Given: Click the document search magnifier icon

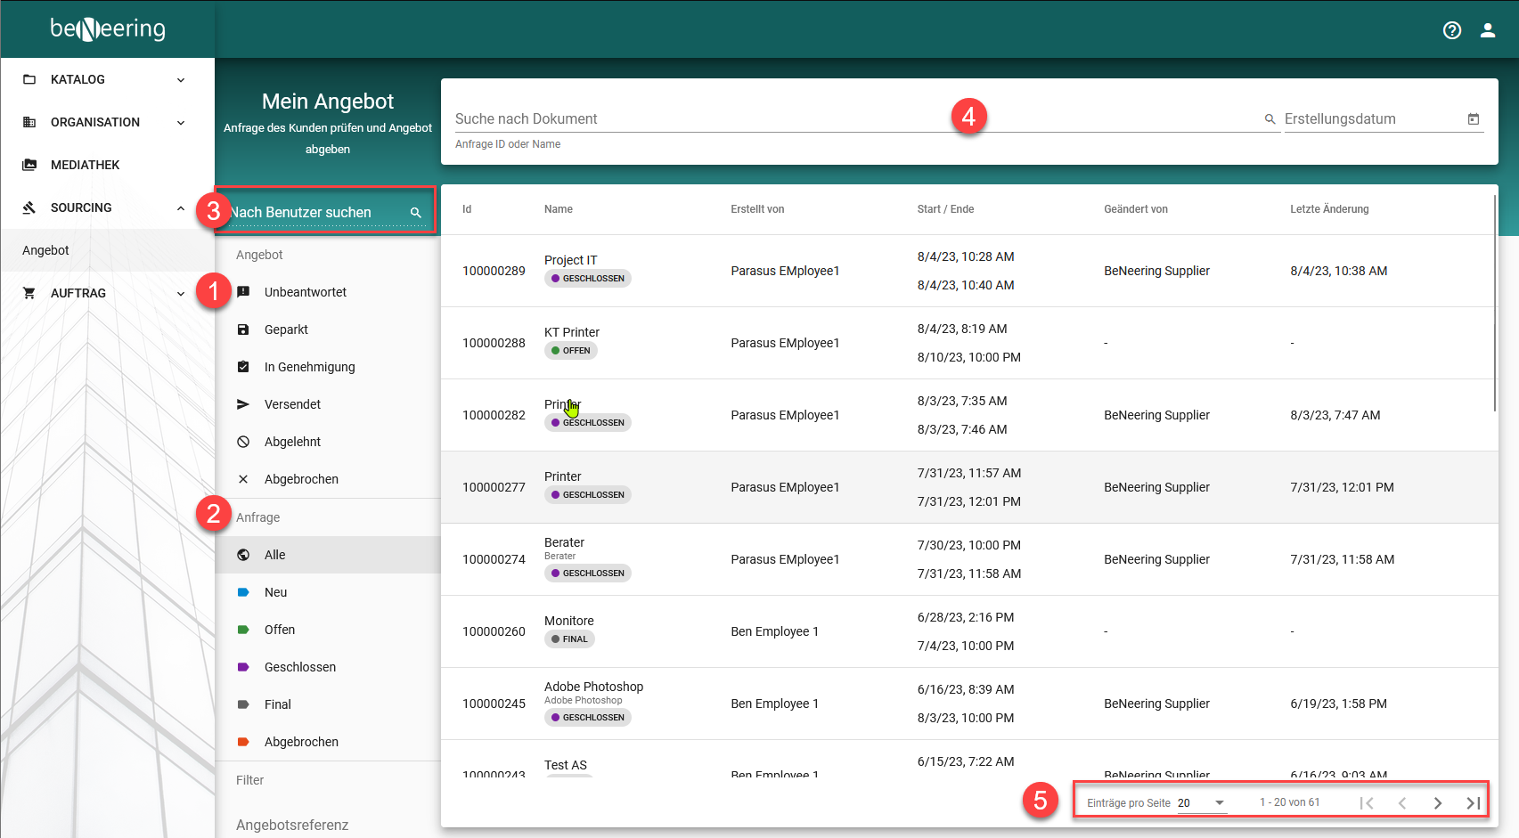Looking at the screenshot, I should 1270,119.
